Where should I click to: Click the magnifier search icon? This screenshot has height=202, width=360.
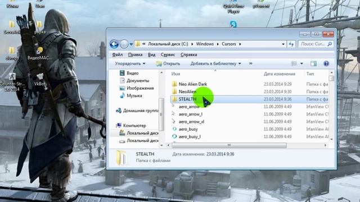click(330, 44)
